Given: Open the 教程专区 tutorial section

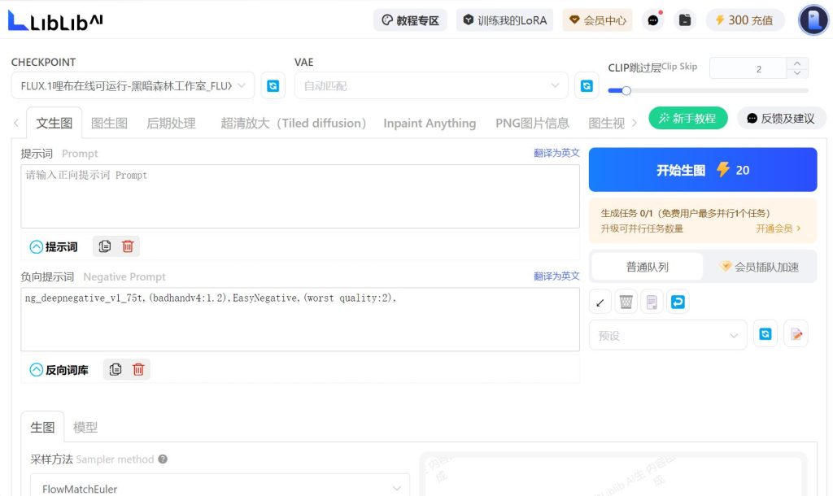Looking at the screenshot, I should (x=410, y=20).
